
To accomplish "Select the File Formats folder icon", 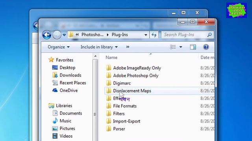I will point(109,106).
